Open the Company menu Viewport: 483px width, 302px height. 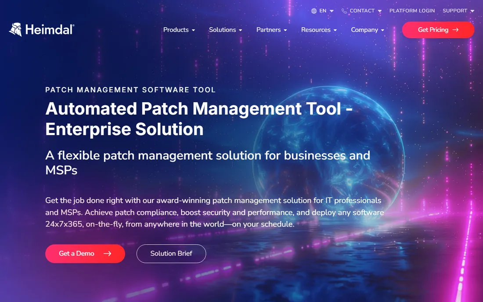click(x=364, y=30)
